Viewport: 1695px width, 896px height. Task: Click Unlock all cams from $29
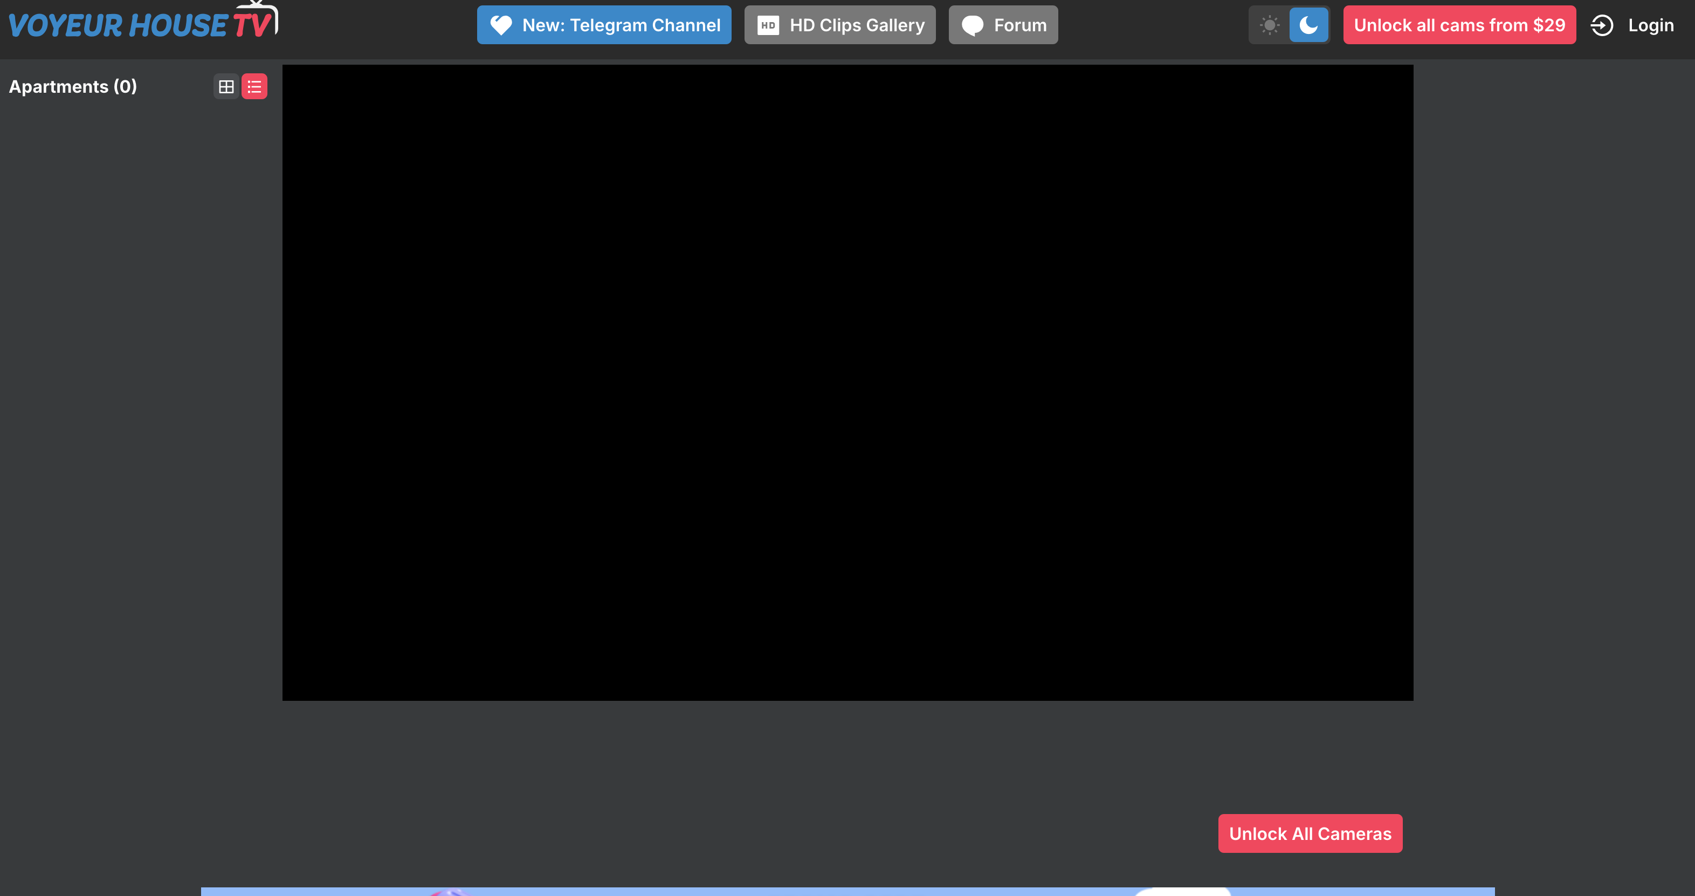(1459, 25)
